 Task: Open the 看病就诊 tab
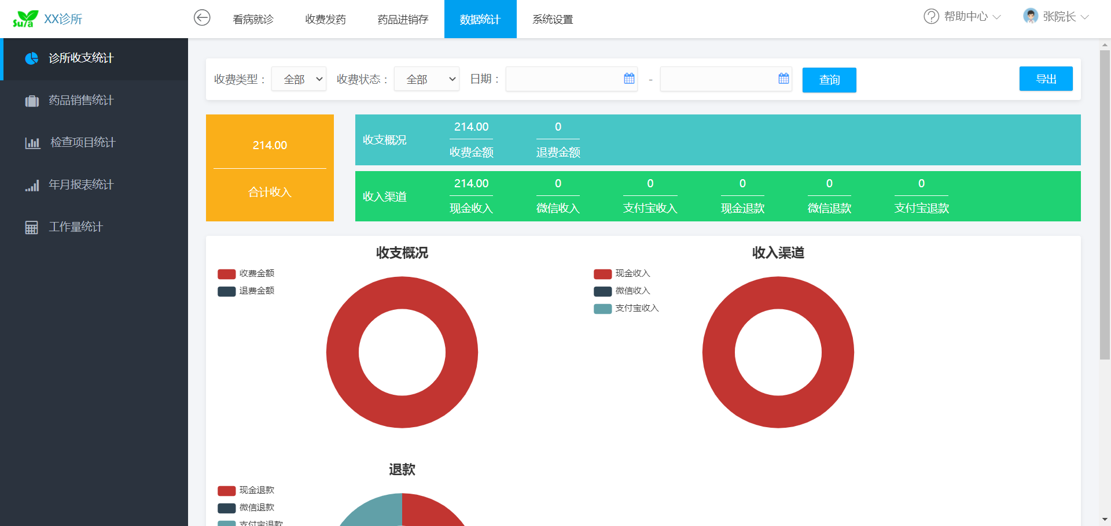[x=253, y=19]
